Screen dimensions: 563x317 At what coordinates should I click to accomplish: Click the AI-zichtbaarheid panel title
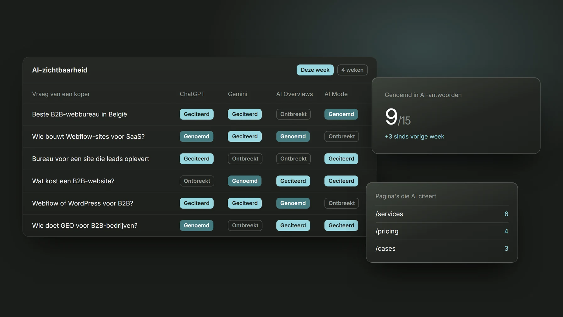click(x=60, y=70)
